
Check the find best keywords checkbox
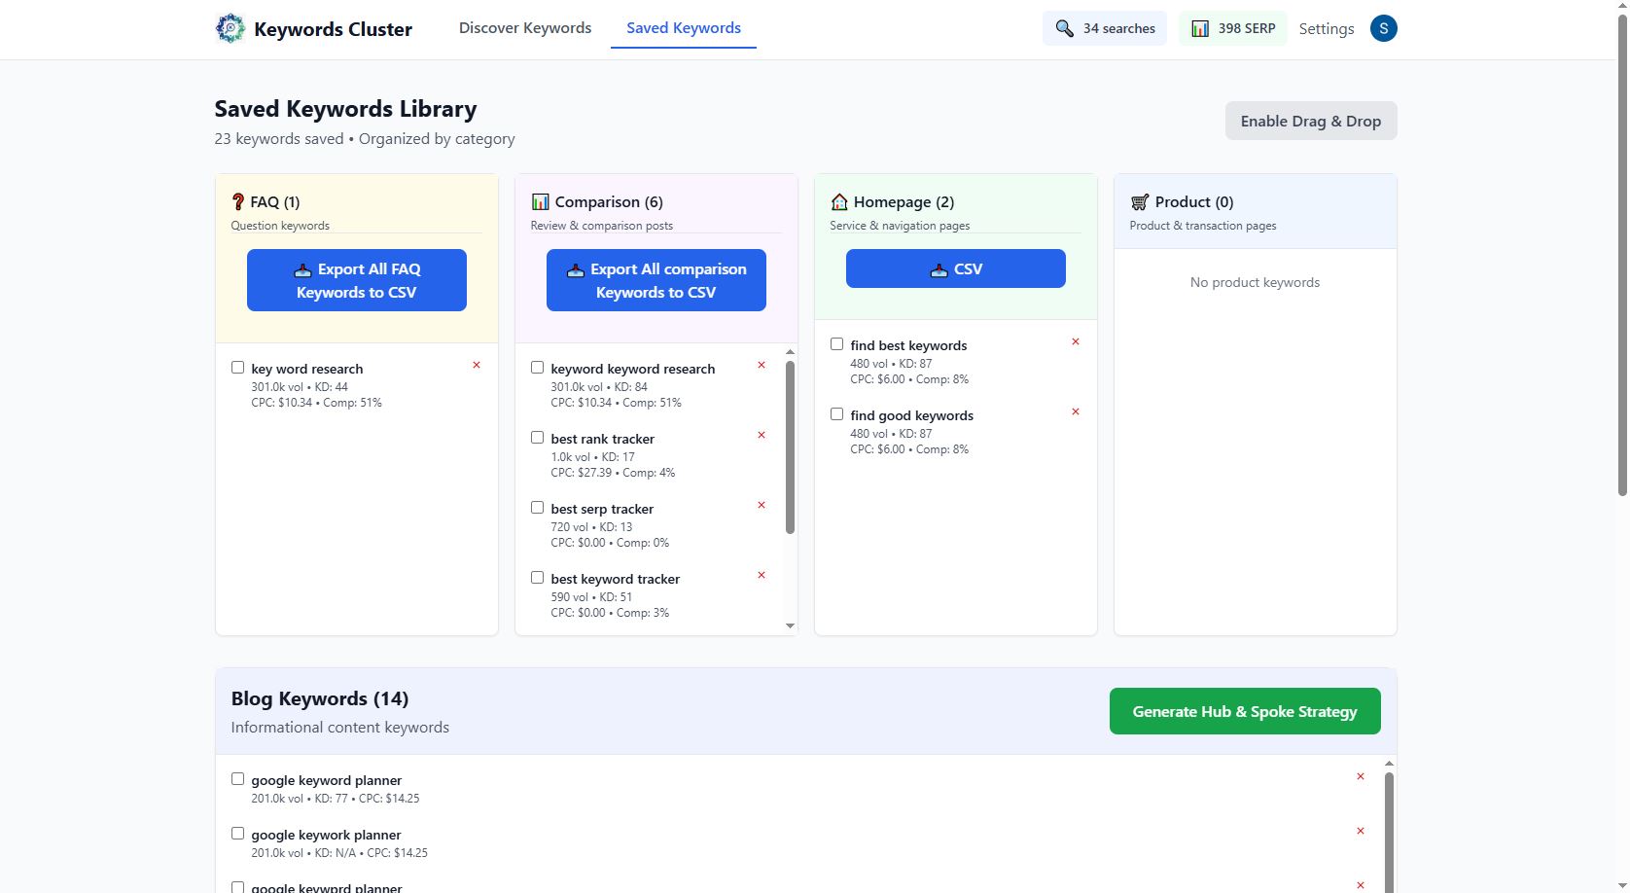(x=836, y=343)
